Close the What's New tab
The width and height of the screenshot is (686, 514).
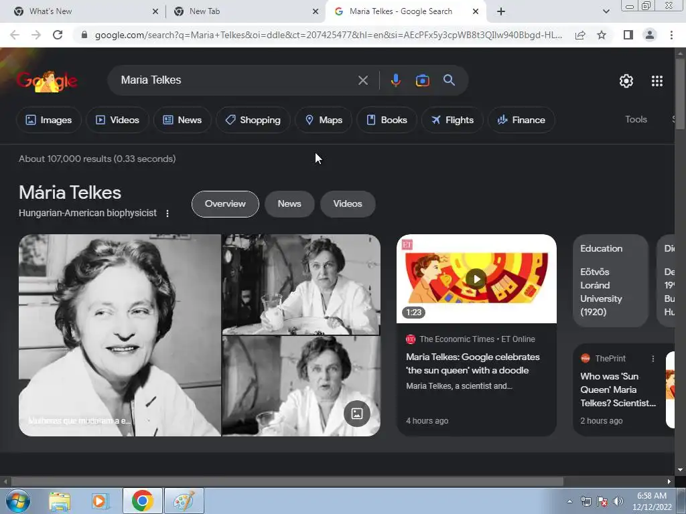pyautogui.click(x=155, y=12)
